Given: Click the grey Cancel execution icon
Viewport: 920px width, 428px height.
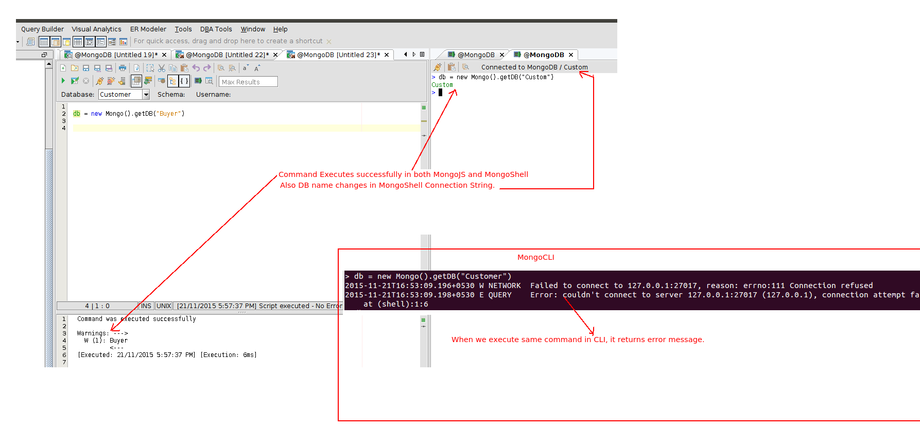Looking at the screenshot, I should [x=86, y=81].
